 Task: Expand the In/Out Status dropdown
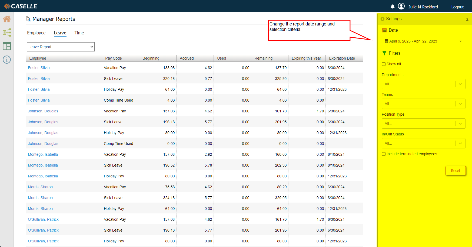(x=424, y=143)
